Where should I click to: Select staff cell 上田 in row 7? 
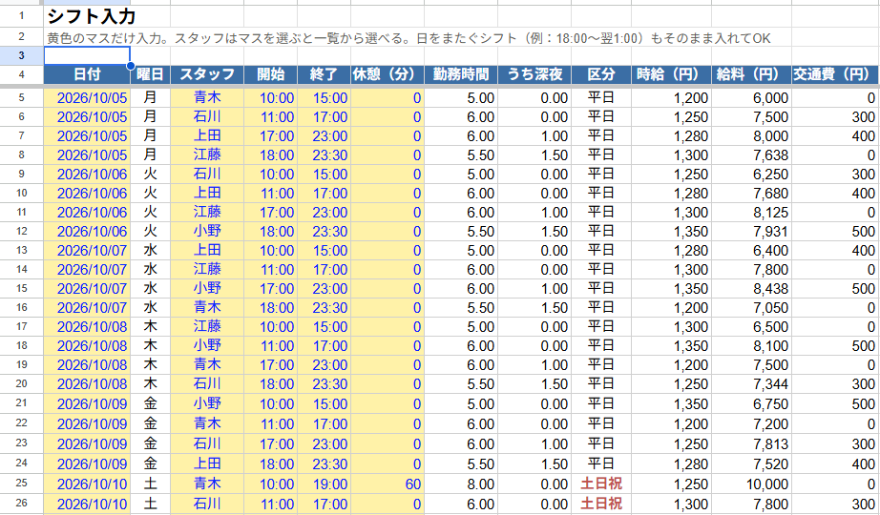[207, 135]
